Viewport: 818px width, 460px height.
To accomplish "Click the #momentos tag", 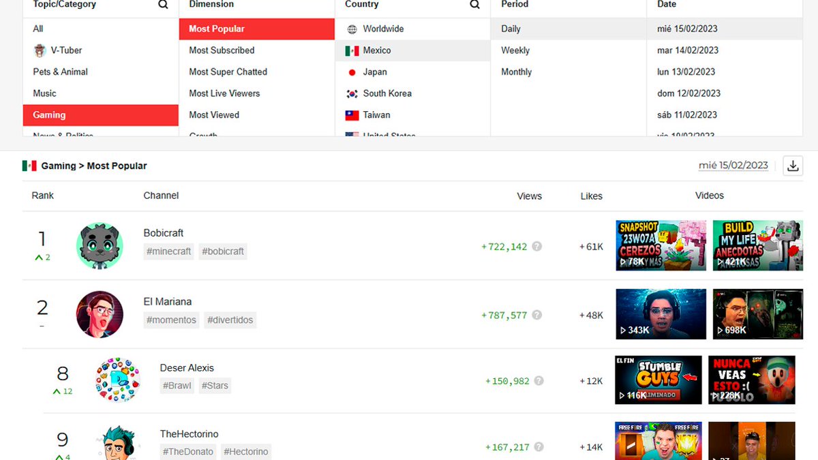I will [171, 320].
